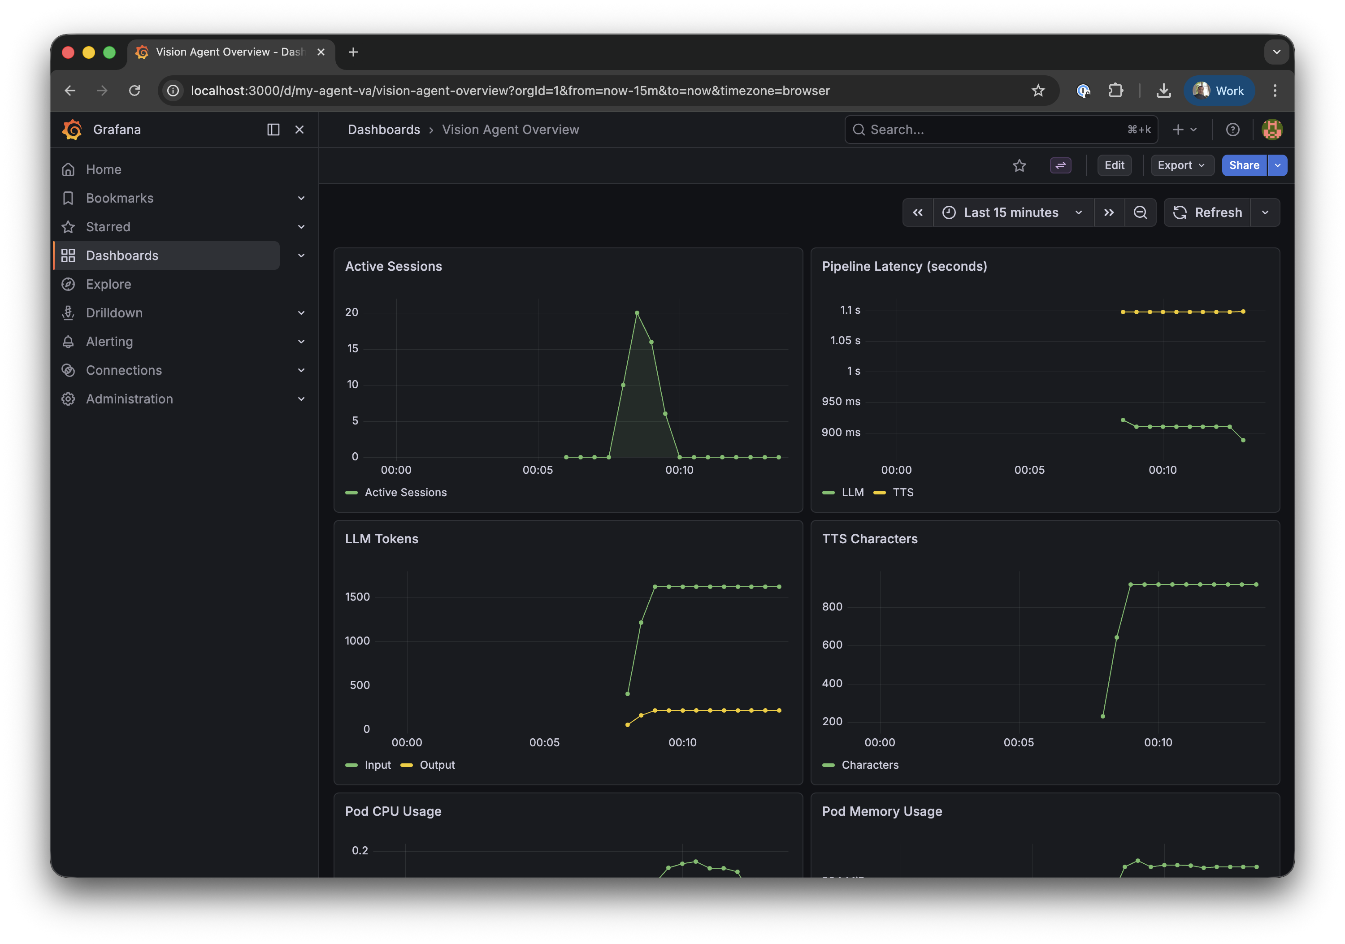Image resolution: width=1345 pixels, height=944 pixels.
Task: Open the Explore page from sidebar
Action: pyautogui.click(x=108, y=284)
